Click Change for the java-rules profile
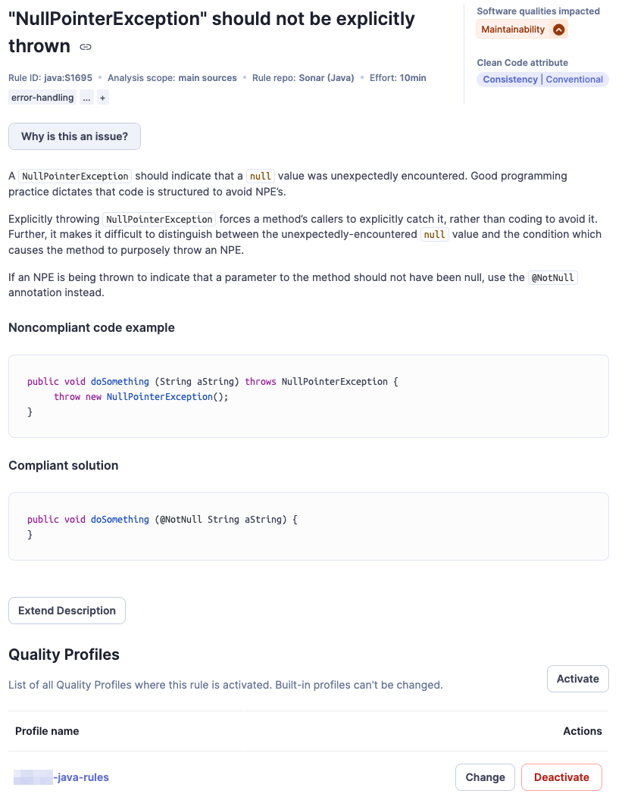Viewport: 622px width, 803px height. tap(485, 777)
